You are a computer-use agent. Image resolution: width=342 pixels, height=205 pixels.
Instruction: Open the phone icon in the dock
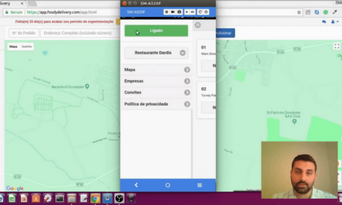point(131,199)
